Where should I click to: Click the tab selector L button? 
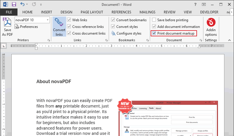click(4, 46)
